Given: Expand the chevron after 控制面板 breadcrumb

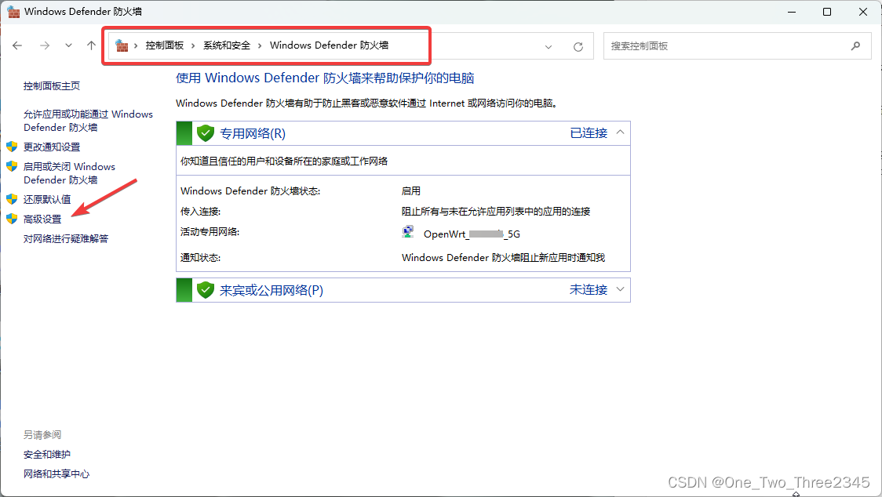Looking at the screenshot, I should [x=193, y=45].
